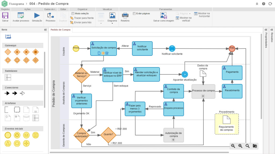Image resolution: width=275 pixels, height=154 pixels.
Task: Expand the Autorização de compra subprocess plus marker
Action: pyautogui.click(x=173, y=140)
